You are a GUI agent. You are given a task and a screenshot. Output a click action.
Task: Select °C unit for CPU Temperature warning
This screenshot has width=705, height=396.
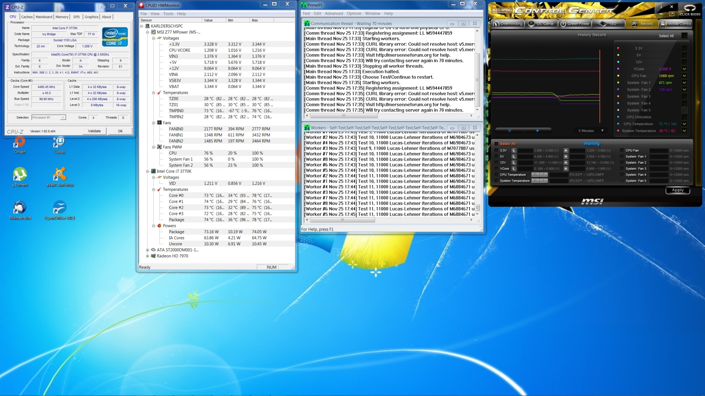click(x=536, y=175)
